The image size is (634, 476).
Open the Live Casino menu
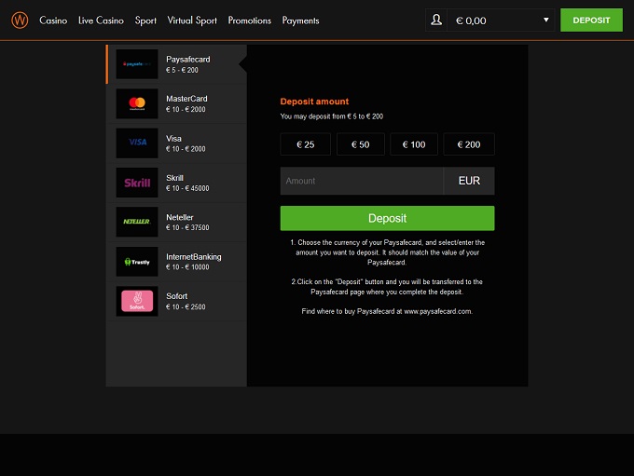[101, 20]
